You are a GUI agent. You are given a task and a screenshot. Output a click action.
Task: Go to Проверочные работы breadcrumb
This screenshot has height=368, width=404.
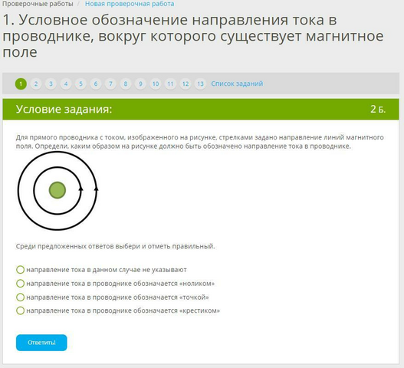(38, 4)
